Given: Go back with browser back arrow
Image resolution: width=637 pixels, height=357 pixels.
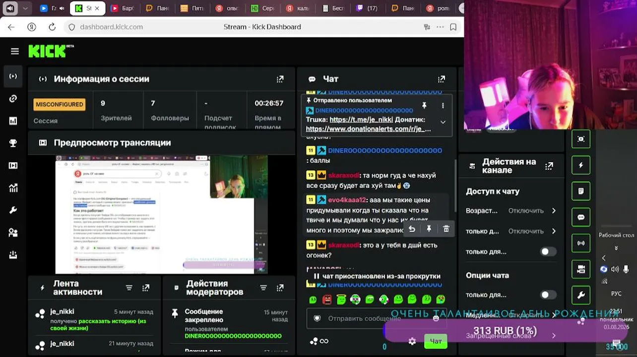Looking at the screenshot, I should 11,27.
